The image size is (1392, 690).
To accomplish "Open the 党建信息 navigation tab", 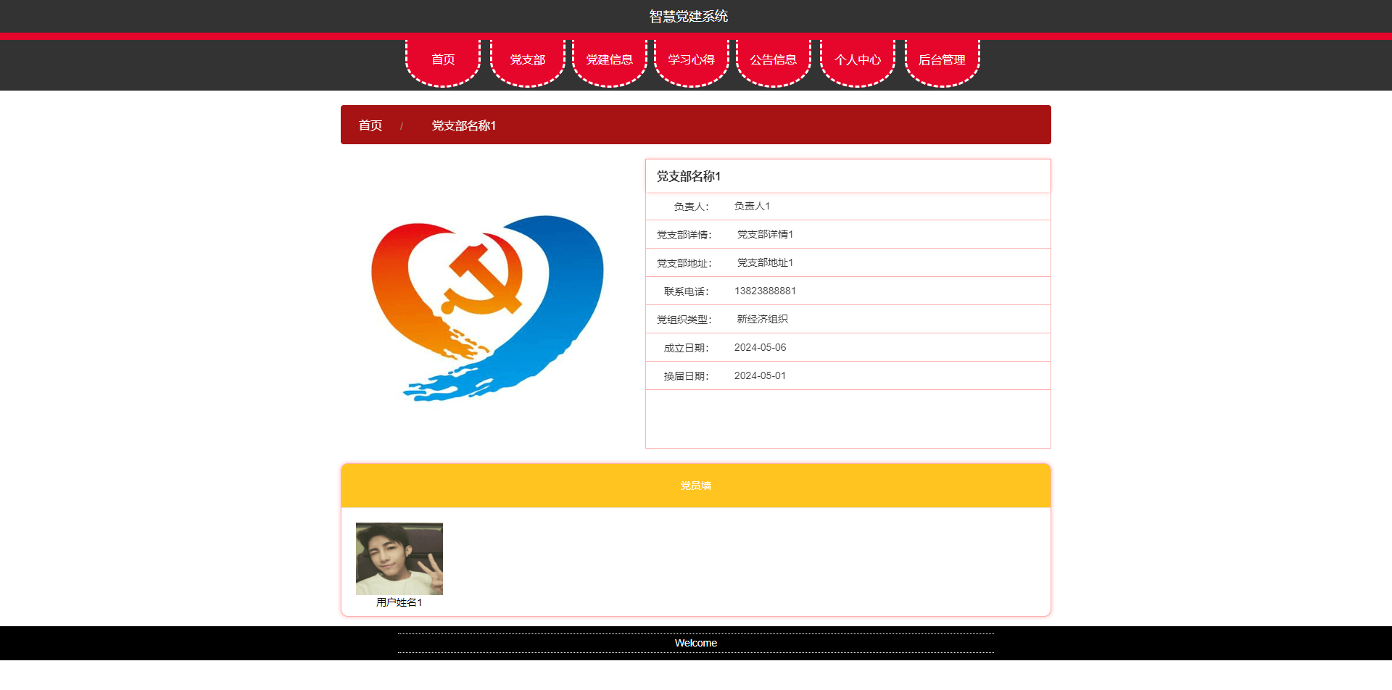I will tap(610, 60).
